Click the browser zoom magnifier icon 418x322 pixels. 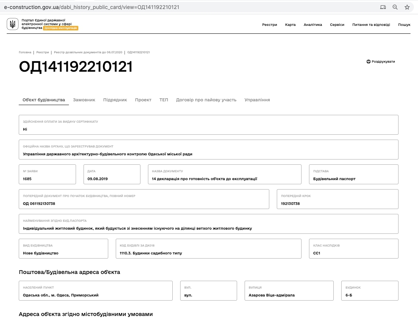pyautogui.click(x=395, y=7)
